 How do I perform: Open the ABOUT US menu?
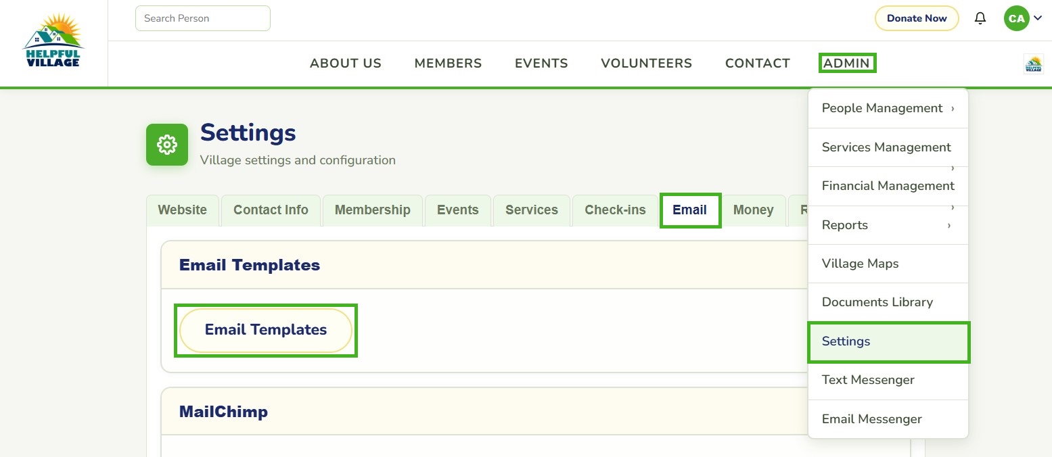click(346, 64)
